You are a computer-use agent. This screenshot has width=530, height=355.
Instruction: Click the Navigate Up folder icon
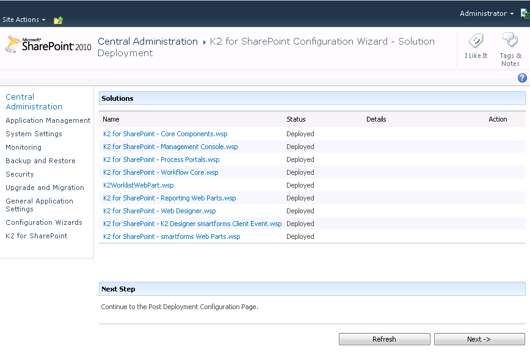58,20
